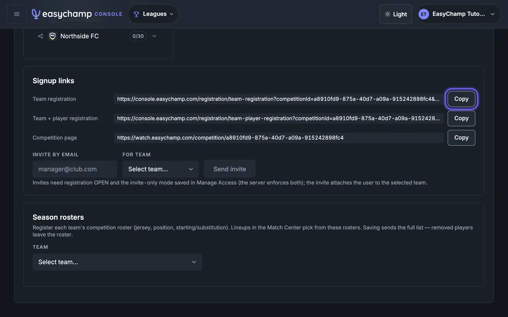Click the 0/30 roster count badge
508x317 pixels.
138,36
